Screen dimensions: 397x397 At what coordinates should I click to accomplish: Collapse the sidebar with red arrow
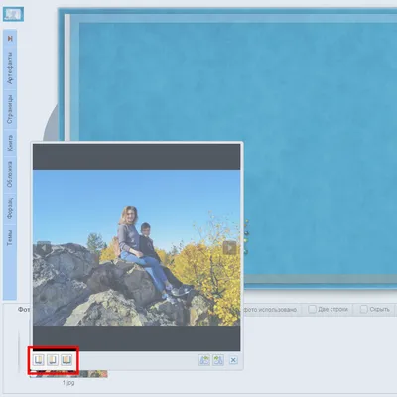10,39
